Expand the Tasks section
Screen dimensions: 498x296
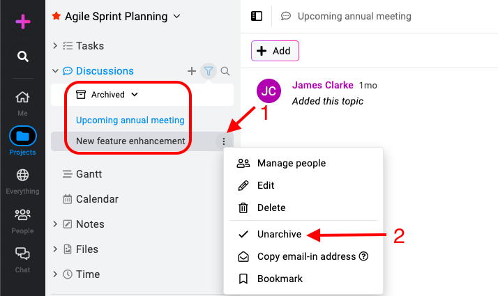pyautogui.click(x=55, y=46)
